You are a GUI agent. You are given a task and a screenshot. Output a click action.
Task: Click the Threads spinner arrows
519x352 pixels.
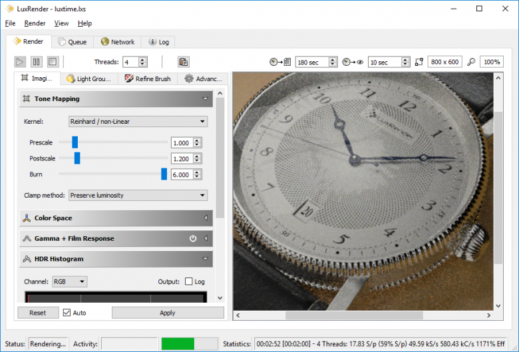click(142, 62)
